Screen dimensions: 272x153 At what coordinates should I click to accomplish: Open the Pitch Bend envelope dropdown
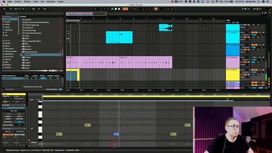click(x=20, y=131)
